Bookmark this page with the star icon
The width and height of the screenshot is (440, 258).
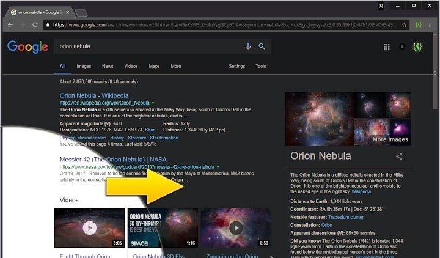[x=404, y=24]
